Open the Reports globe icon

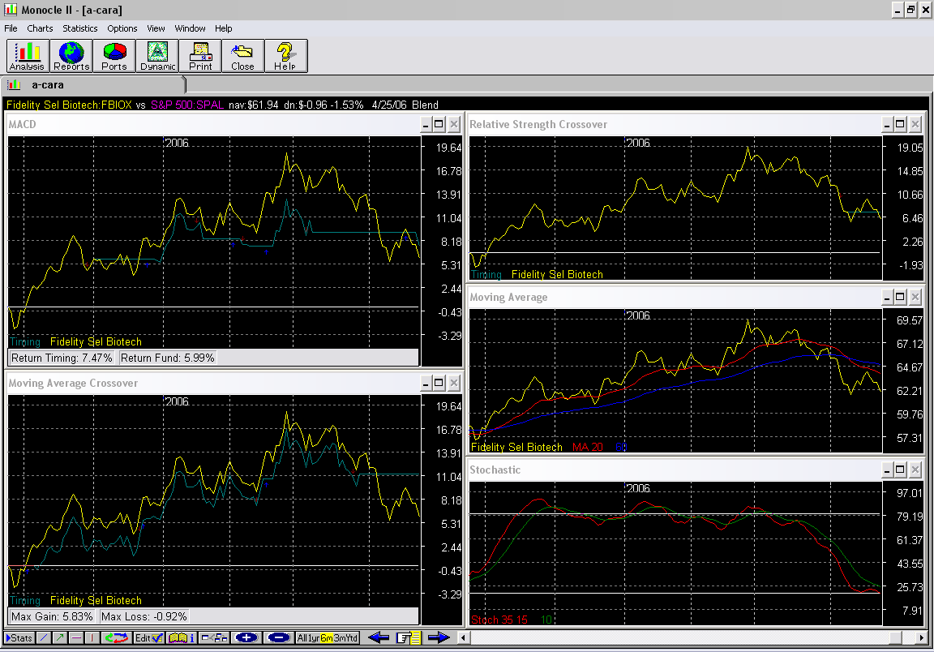pyautogui.click(x=71, y=56)
